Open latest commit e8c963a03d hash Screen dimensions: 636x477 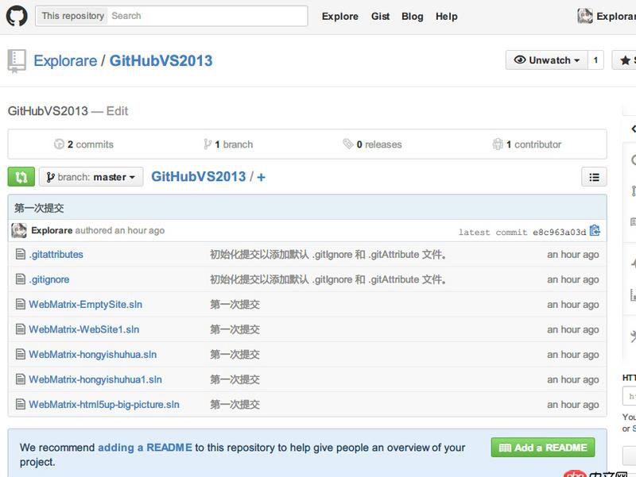point(559,232)
